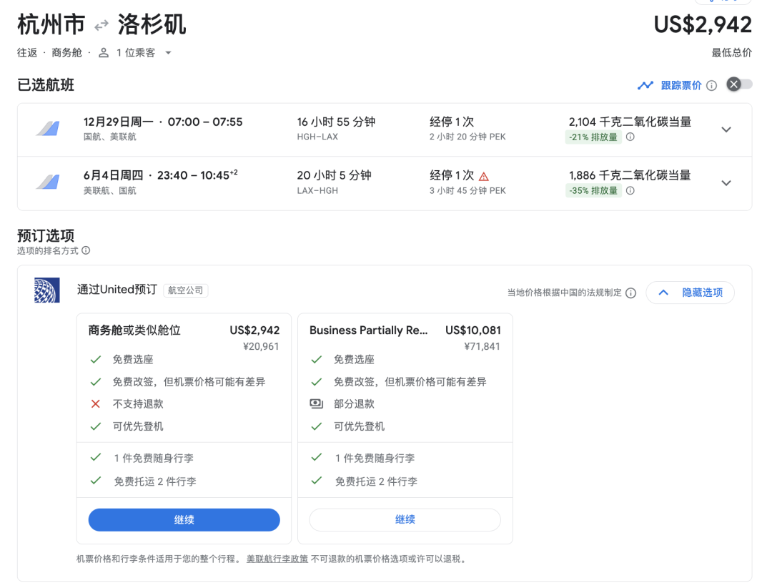
Task: Click the swap arrows between 杭州市 and 洛杉矶
Action: [x=102, y=25]
